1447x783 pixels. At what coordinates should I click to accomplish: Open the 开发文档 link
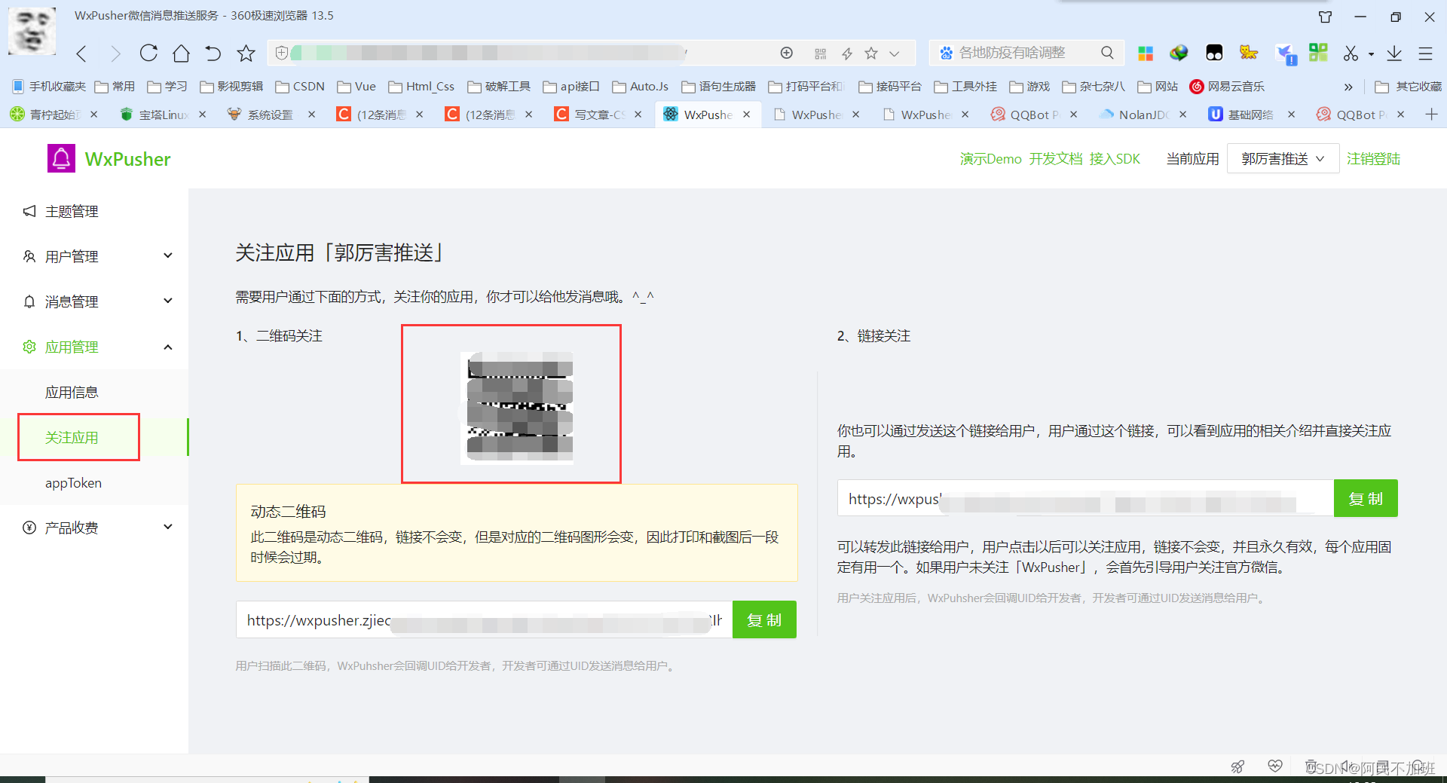[x=1055, y=159]
